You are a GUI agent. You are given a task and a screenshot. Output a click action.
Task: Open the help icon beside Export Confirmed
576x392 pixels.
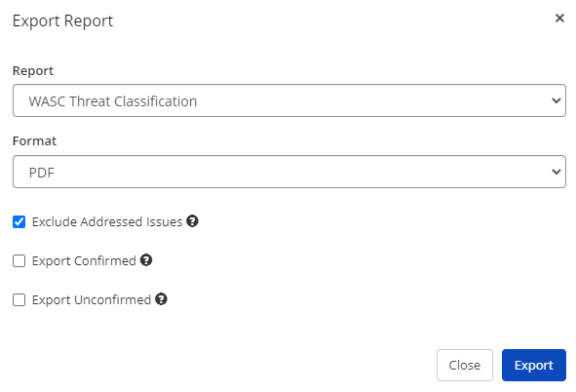click(146, 260)
